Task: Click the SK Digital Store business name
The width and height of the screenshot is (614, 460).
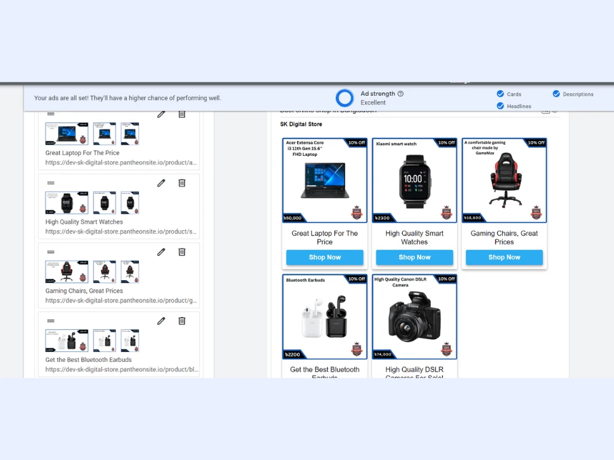Action: (x=301, y=124)
